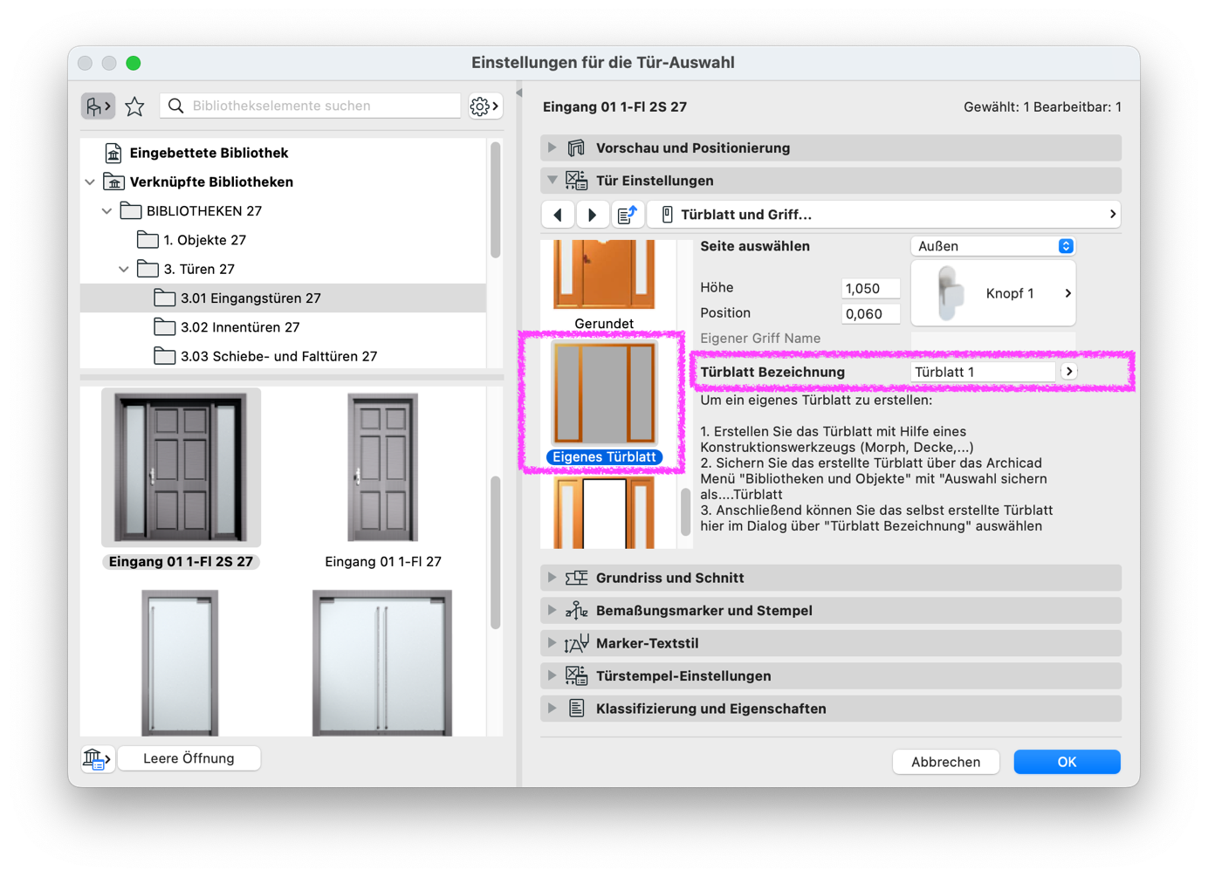Image resolution: width=1208 pixels, height=877 pixels.
Task: Click the Bemaßungsmarker und Stempel icon
Action: tap(576, 611)
